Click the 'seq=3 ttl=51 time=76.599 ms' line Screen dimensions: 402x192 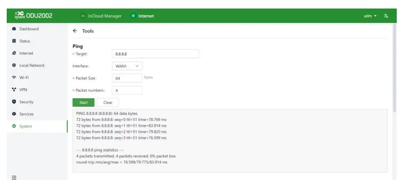pos(121,138)
